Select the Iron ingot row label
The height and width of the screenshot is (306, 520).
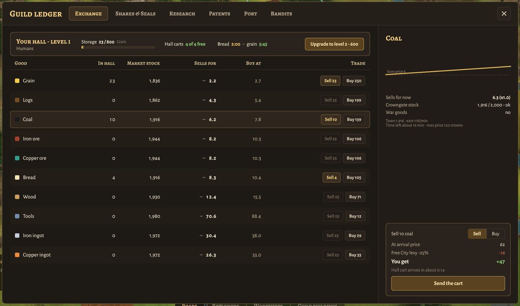[33, 235]
